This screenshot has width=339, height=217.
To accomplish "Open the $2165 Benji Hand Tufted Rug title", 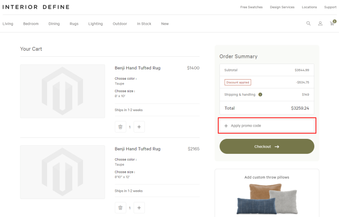I will 138,149.
